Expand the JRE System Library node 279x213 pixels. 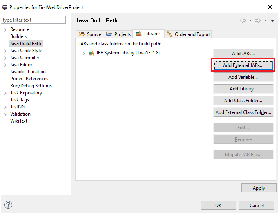point(83,53)
